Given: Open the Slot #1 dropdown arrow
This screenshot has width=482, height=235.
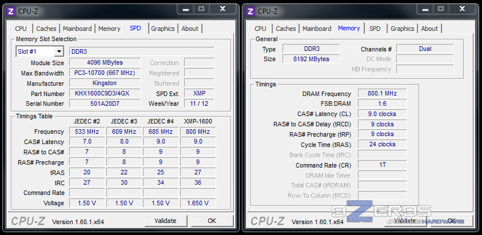Looking at the screenshot, I should tap(59, 51).
